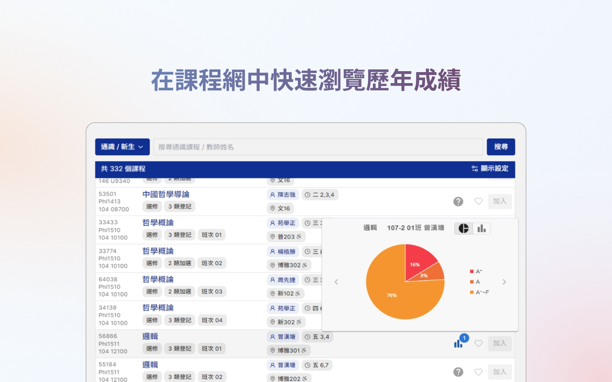Toggle the heart favorite for 中國哲學導論
Viewport: 612px width, 382px height.
point(478,201)
